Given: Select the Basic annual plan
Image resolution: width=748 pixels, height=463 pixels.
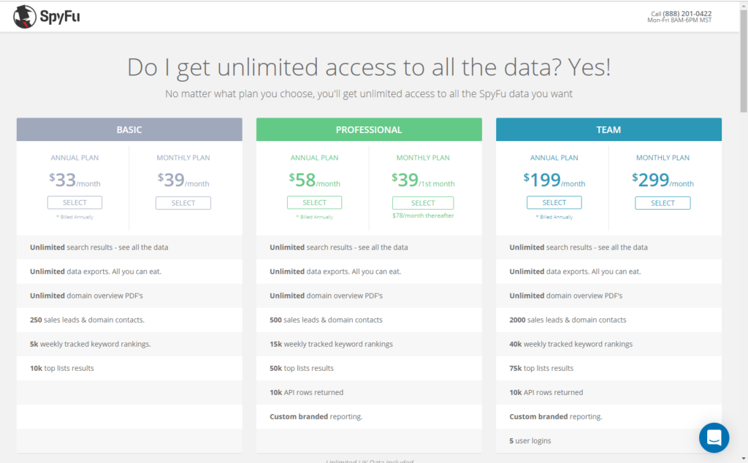Looking at the screenshot, I should (x=75, y=202).
